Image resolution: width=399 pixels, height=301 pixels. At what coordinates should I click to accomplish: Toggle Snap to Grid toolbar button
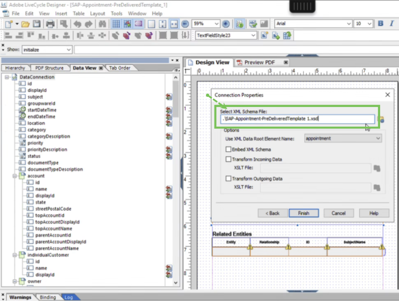(127, 24)
